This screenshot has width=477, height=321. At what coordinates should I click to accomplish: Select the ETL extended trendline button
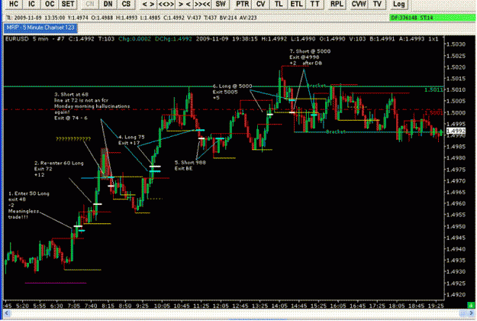point(297,4)
